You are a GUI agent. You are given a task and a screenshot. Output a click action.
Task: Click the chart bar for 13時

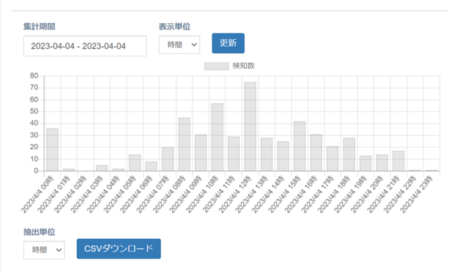(267, 154)
